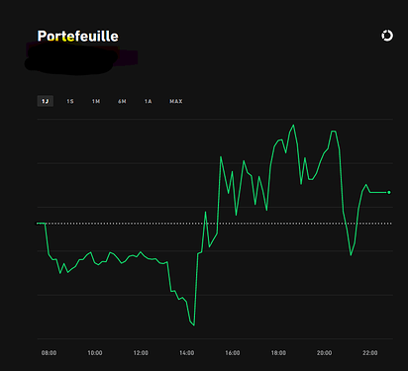Click the 08:00 axis label
This screenshot has width=408, height=371.
(x=49, y=353)
